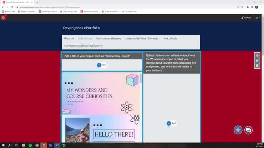Add Text under the project title prompt
The height and width of the screenshot is (148, 264).
tap(102, 65)
